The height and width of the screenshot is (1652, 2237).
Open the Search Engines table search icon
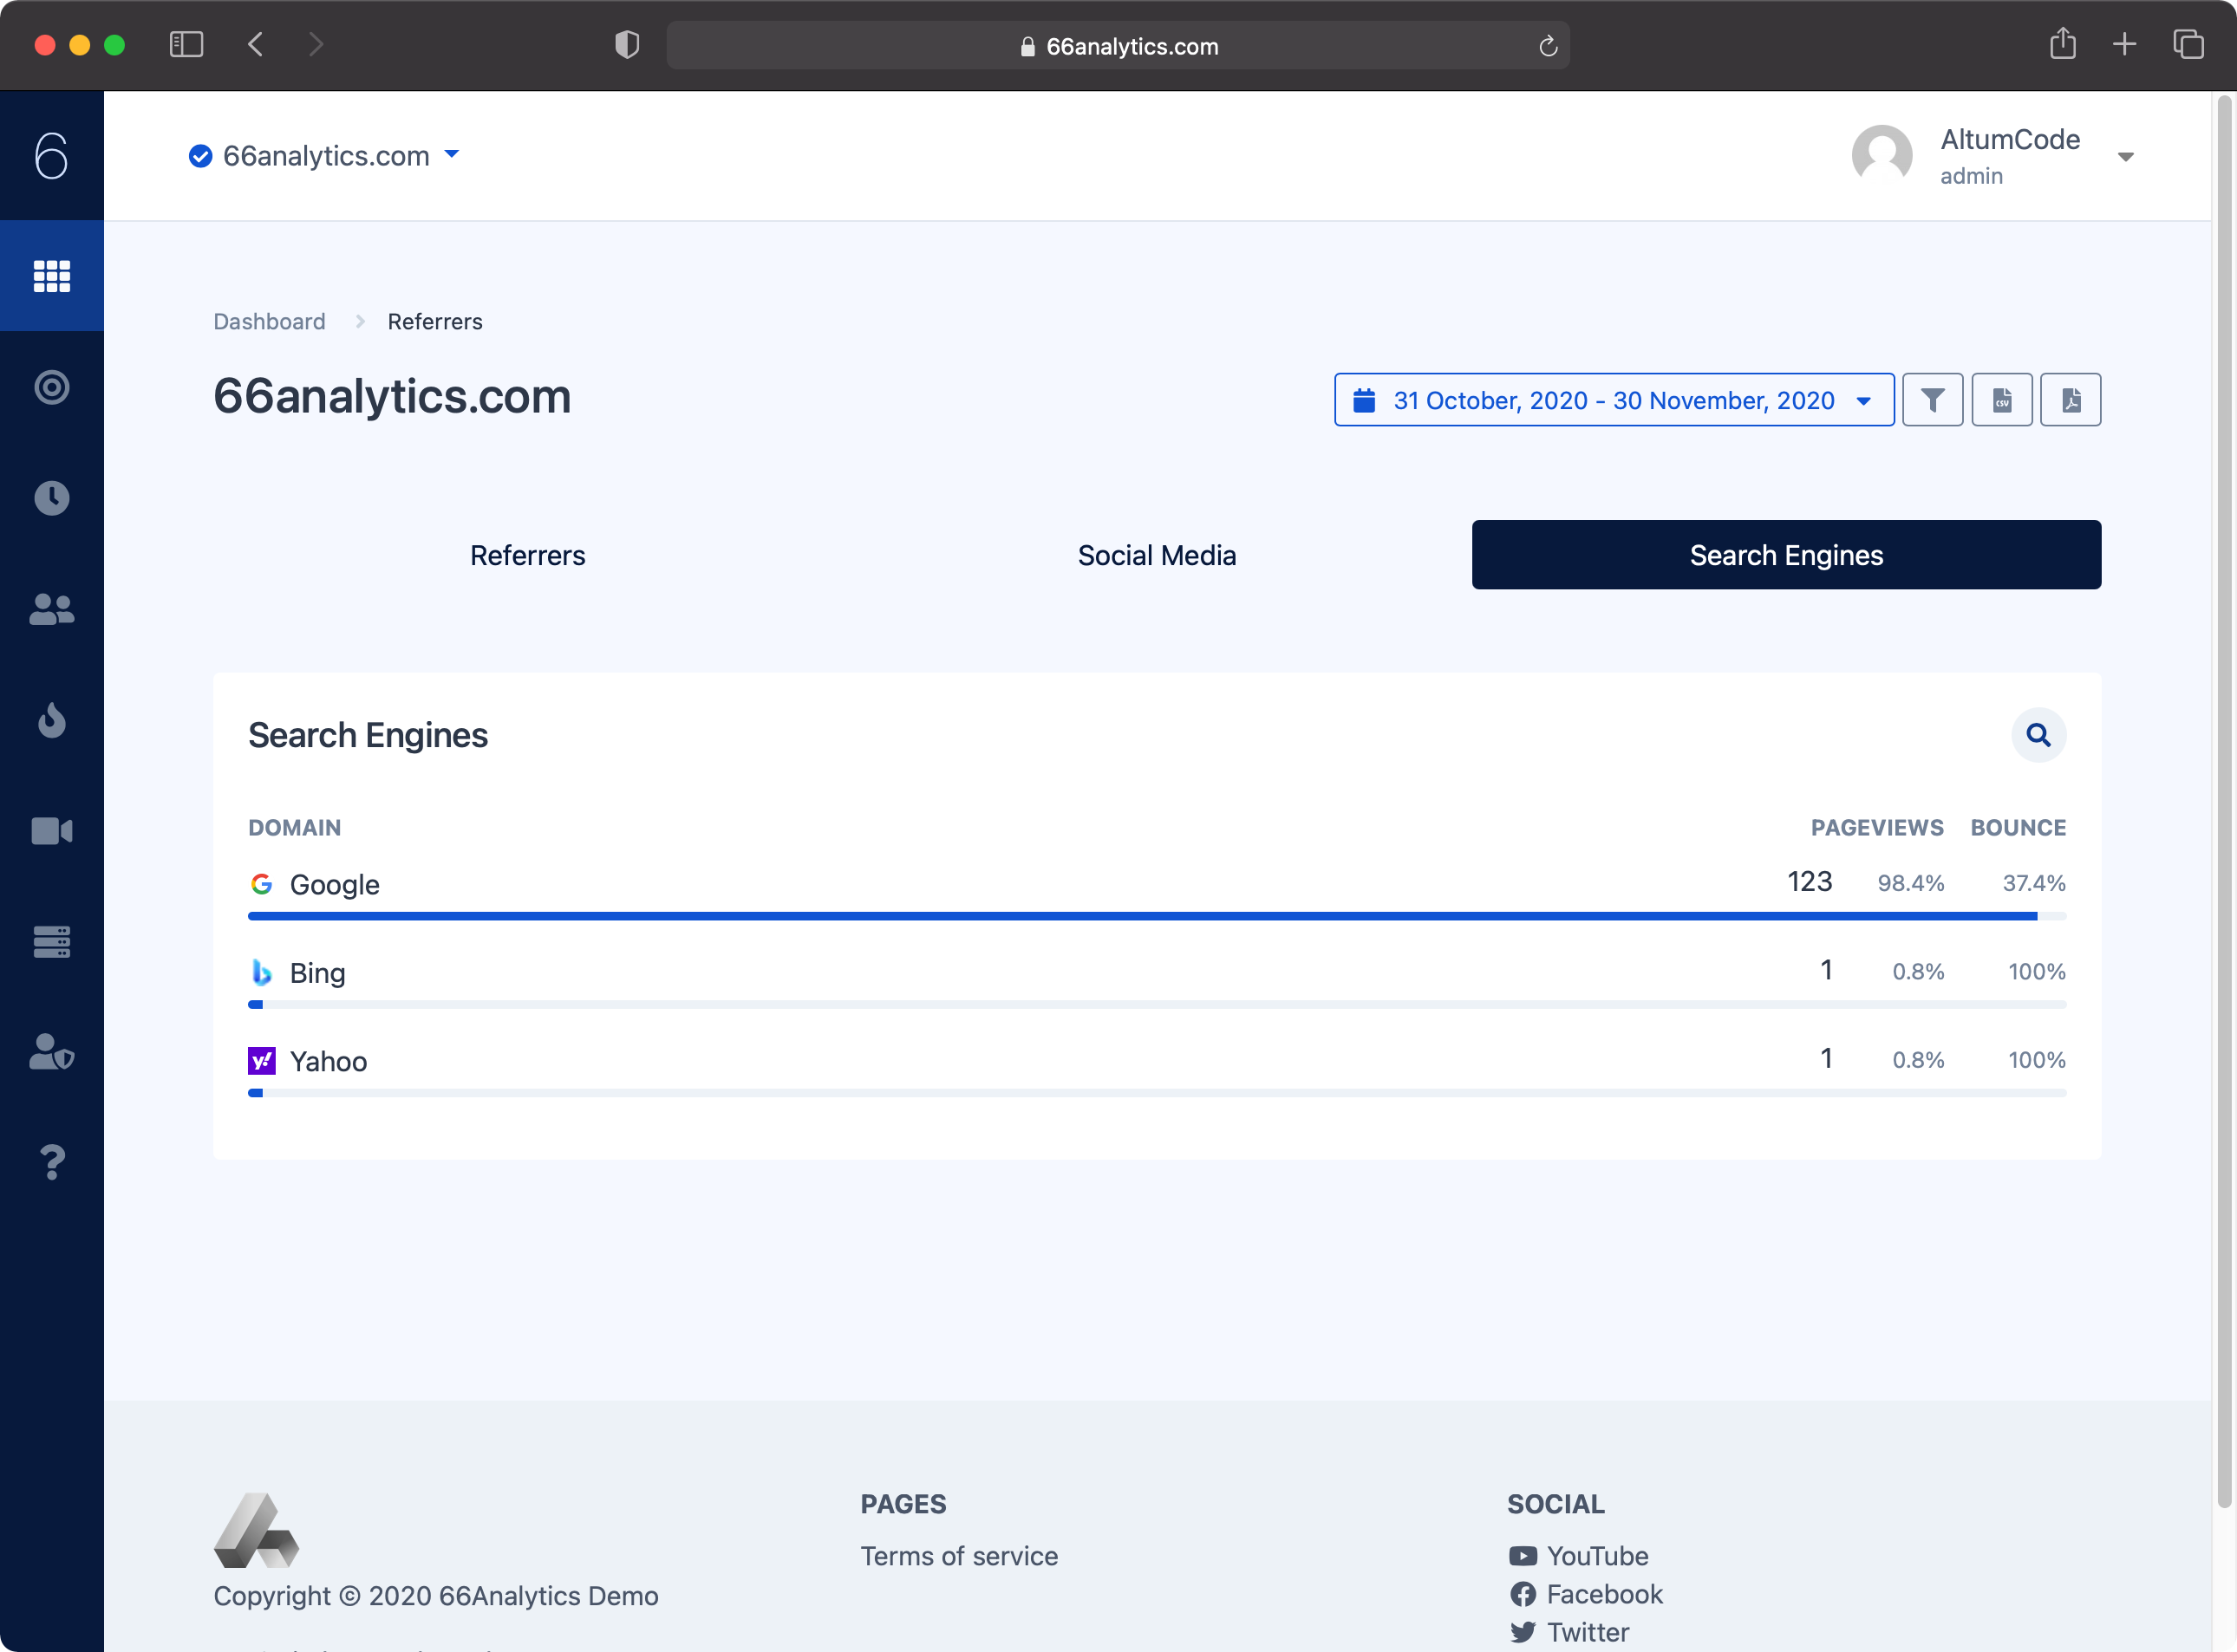2039,735
